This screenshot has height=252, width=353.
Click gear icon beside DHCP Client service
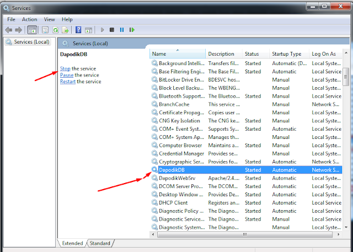click(154, 202)
